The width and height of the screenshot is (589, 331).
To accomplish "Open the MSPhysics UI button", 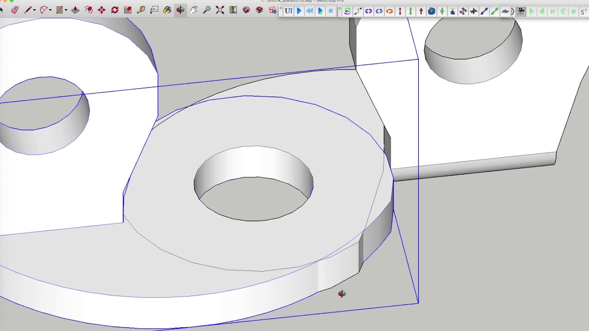I will 289,11.
